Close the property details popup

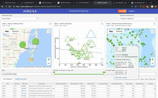(138, 47)
